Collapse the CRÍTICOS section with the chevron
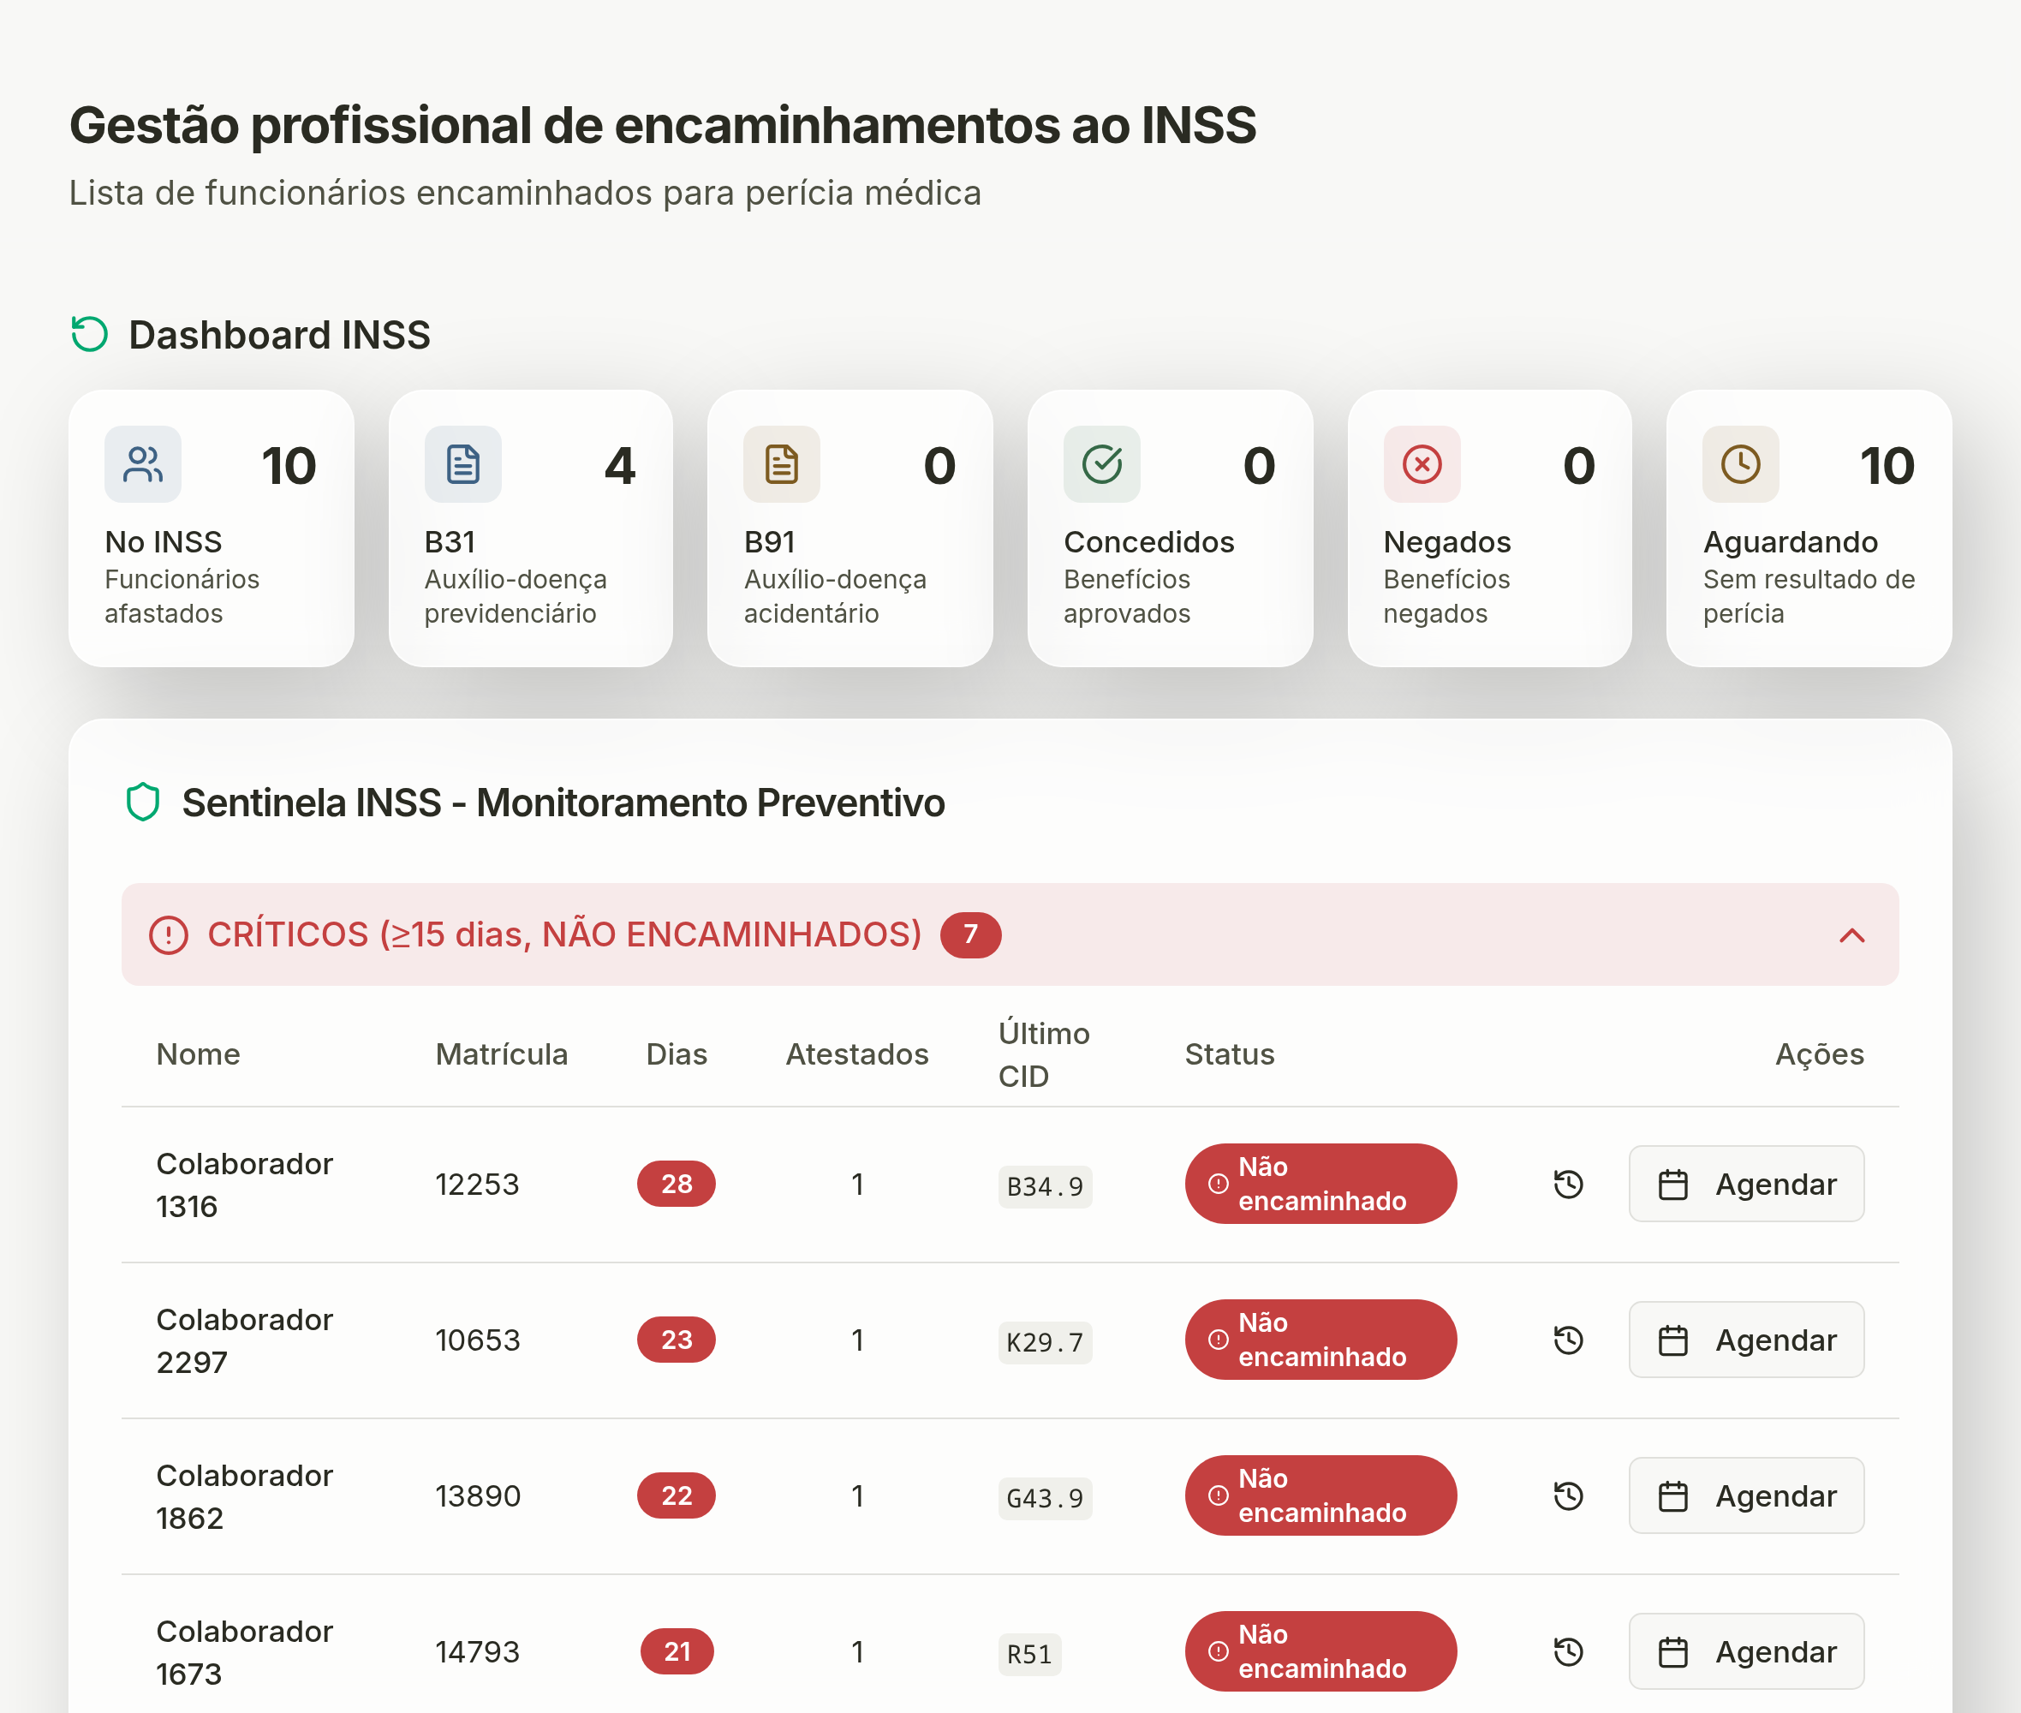Viewport: 2021px width, 1713px height. (x=1852, y=935)
